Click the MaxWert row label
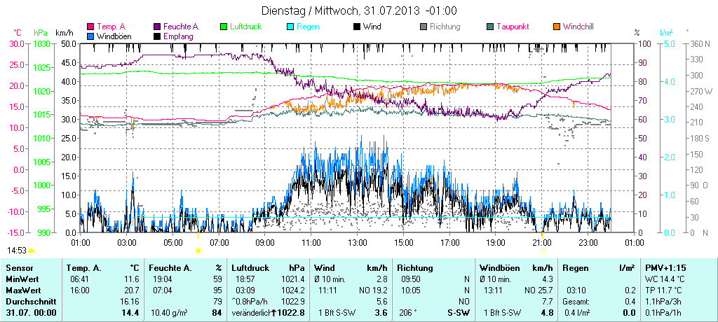Image resolution: width=718 pixels, height=322 pixels. point(23,290)
